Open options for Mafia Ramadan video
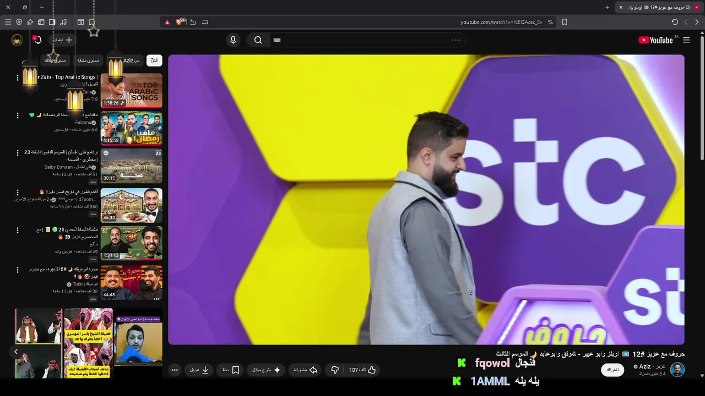 (x=17, y=116)
